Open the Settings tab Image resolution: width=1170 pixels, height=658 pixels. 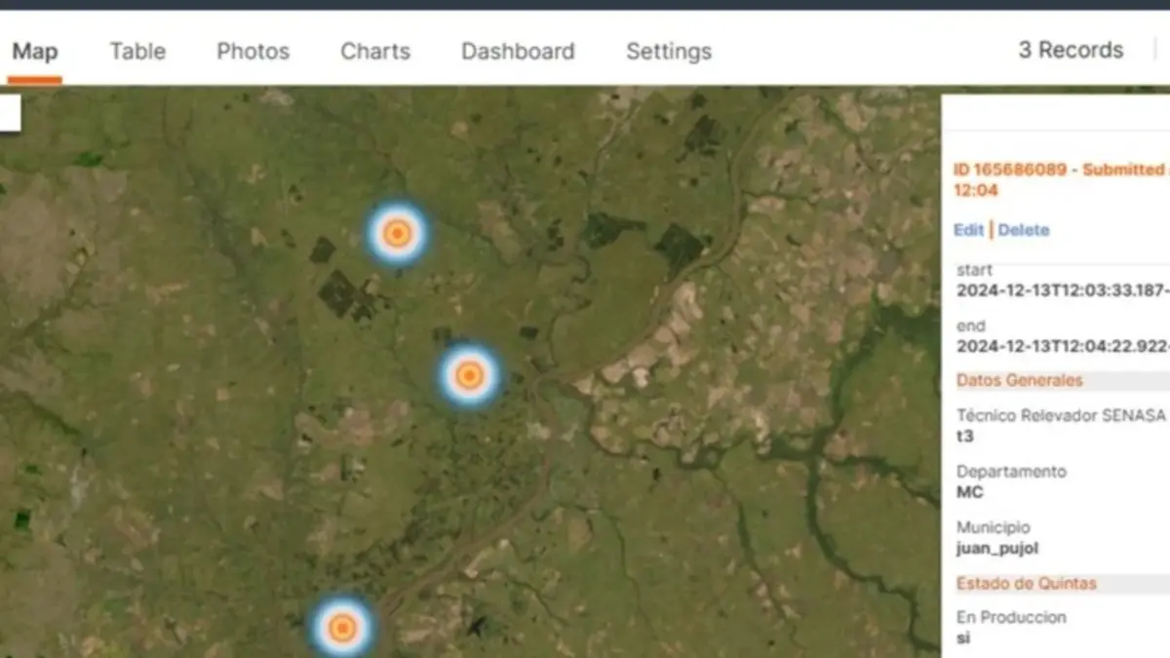pyautogui.click(x=669, y=52)
